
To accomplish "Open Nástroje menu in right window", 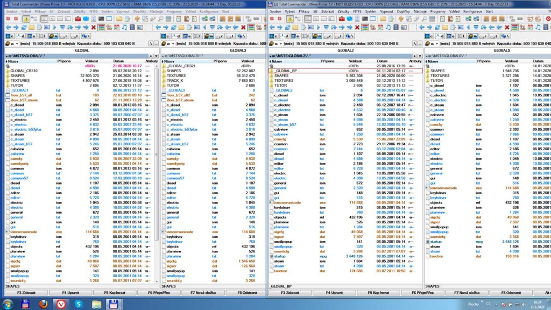I will click(x=420, y=12).
